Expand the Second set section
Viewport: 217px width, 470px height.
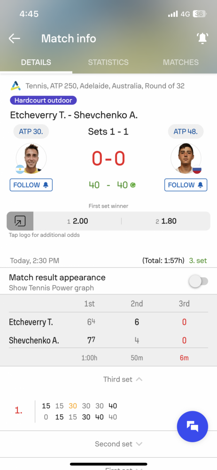point(118,444)
